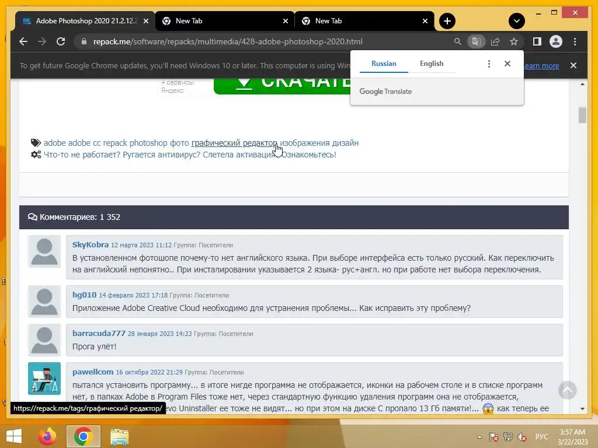Viewport: 598px width, 448px height.
Task: Open SkyKobra user profile link
Action: click(91, 244)
